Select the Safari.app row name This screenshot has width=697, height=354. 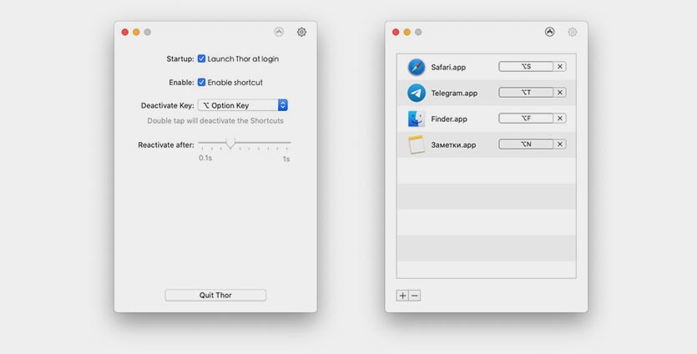448,68
